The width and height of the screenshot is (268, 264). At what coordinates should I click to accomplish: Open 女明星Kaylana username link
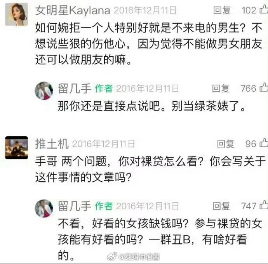73,10
